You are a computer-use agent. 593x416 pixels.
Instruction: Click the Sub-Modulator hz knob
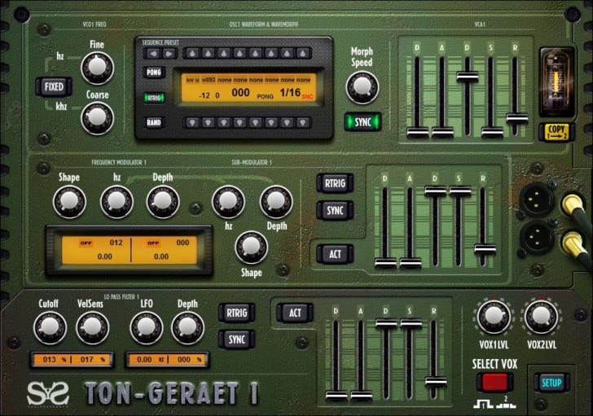228,202
